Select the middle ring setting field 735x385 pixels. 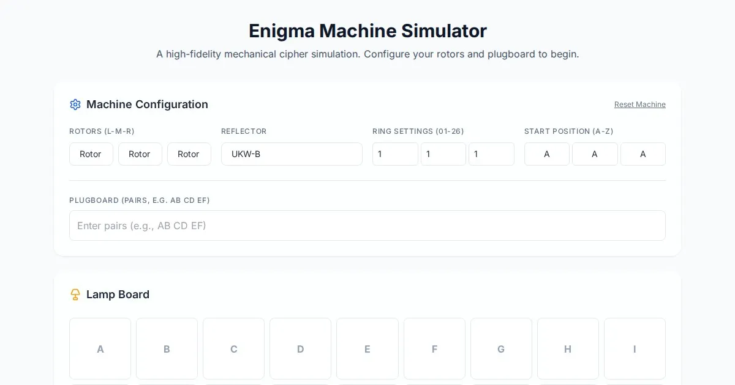tap(443, 154)
